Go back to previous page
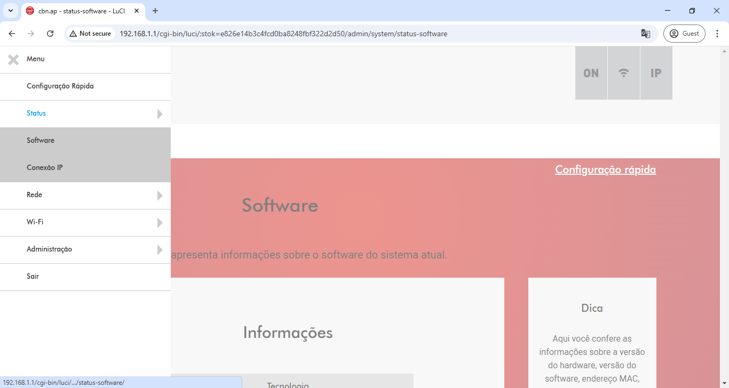The height and width of the screenshot is (388, 729). click(x=12, y=34)
